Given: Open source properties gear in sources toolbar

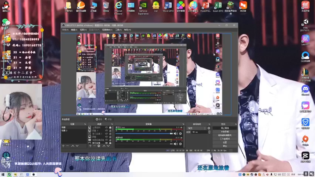Looking at the screenshot, I should 99,146.
